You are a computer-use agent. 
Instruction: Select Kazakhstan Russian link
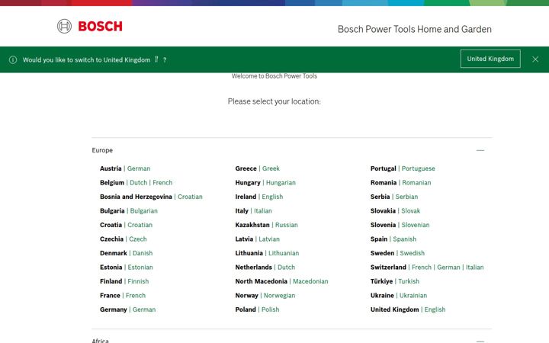pos(287,225)
